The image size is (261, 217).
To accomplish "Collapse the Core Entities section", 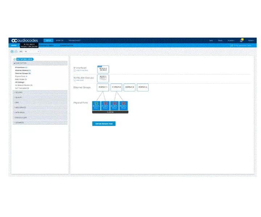I will 40,63.
